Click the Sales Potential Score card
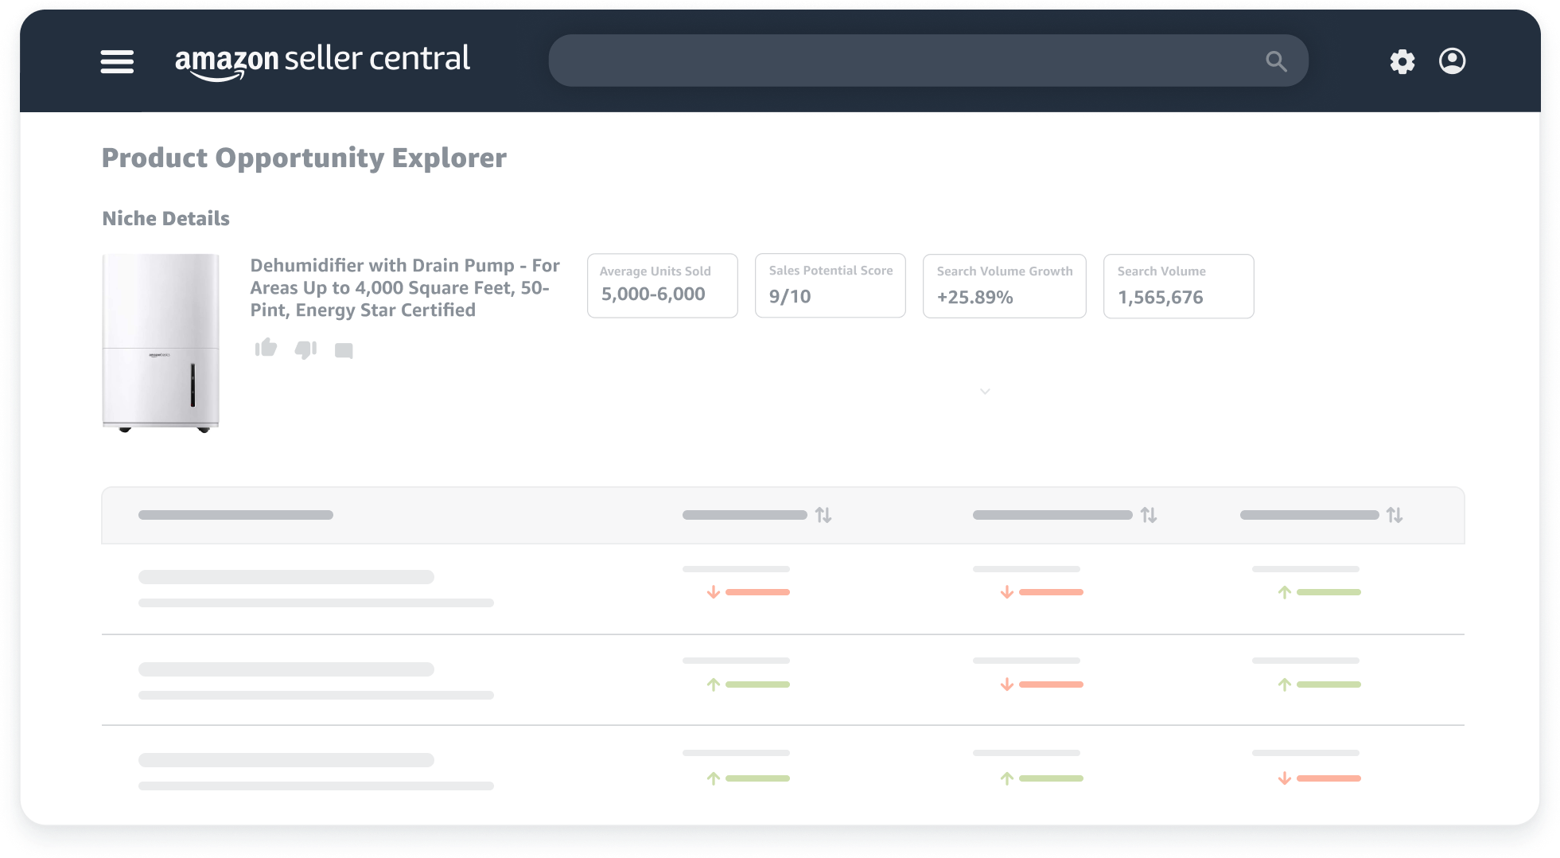Screen dimensions: 1560x858 click(x=831, y=286)
